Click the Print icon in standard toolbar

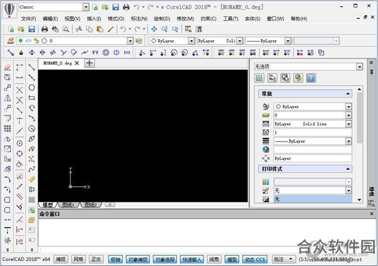click(x=45, y=30)
